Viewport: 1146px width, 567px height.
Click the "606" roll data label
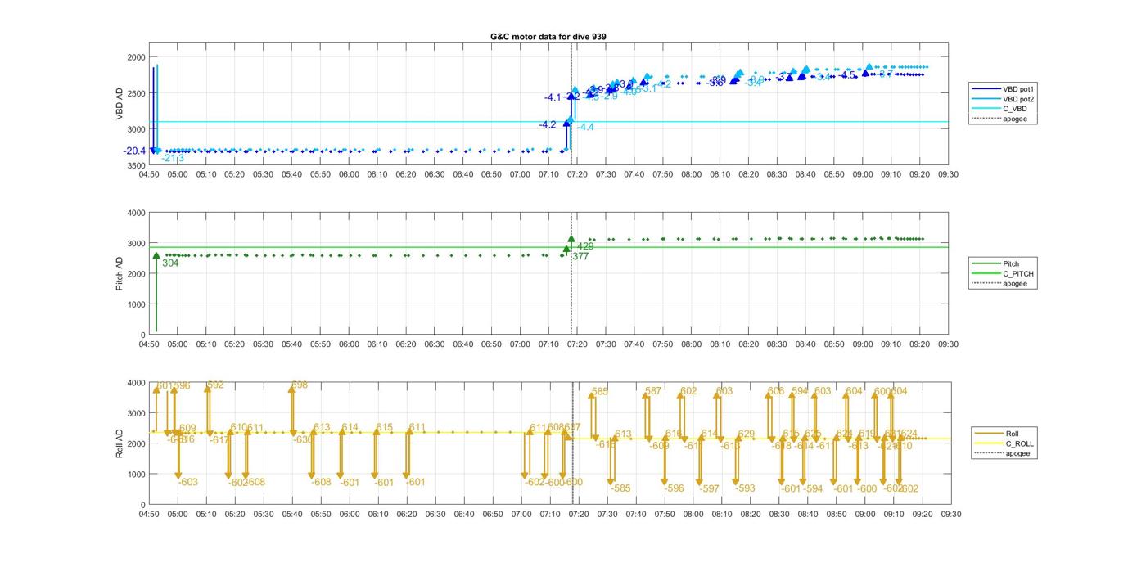pos(776,392)
